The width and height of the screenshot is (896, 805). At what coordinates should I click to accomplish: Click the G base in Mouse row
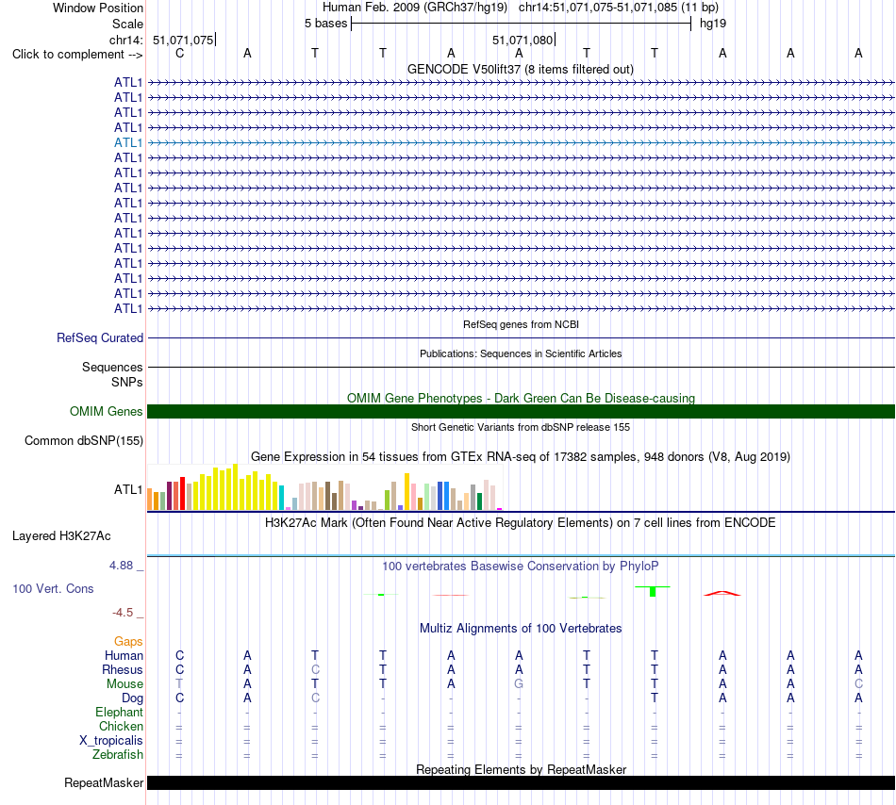point(519,684)
